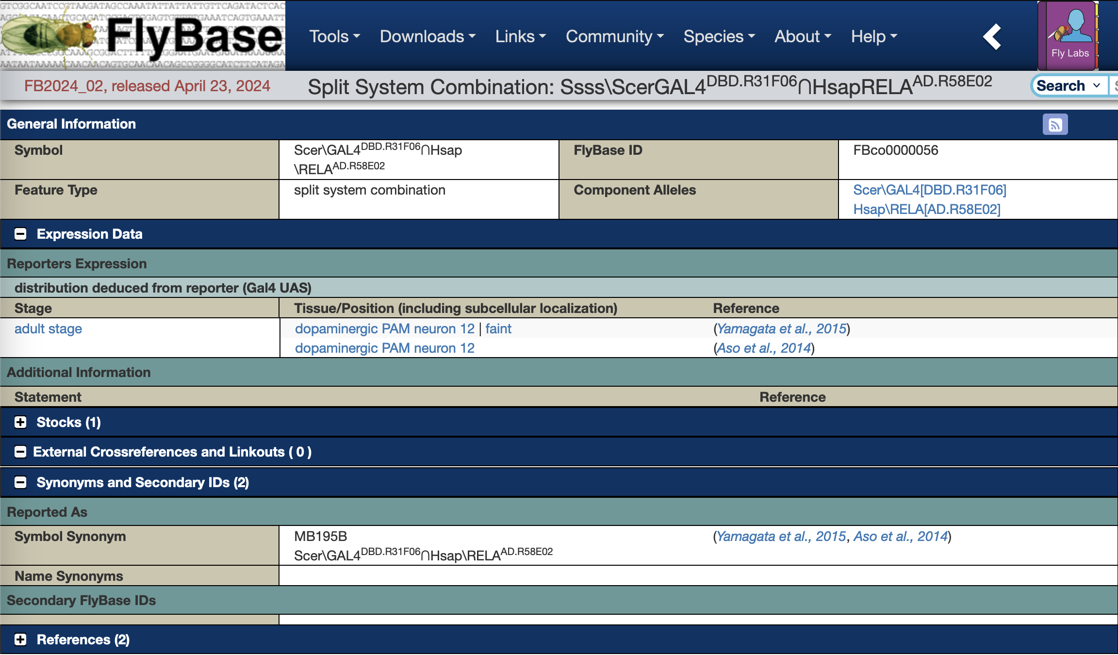
Task: Open the Community menu
Action: [x=614, y=36]
